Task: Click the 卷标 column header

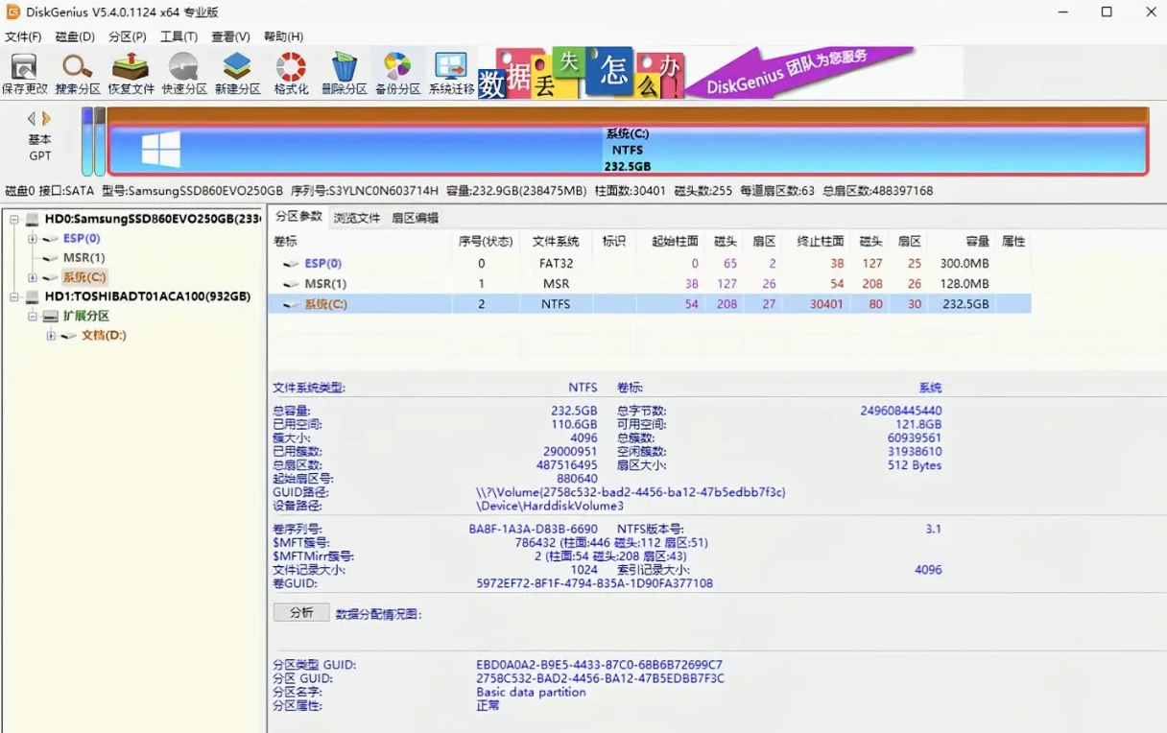Action: (360, 242)
